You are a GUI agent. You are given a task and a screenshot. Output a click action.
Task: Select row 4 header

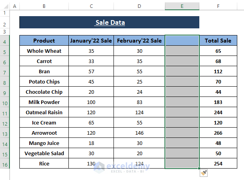pyautogui.click(x=4, y=41)
